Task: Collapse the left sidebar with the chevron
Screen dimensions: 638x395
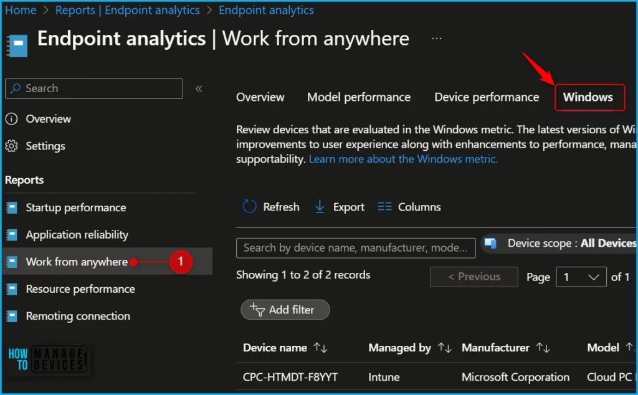Action: point(198,87)
